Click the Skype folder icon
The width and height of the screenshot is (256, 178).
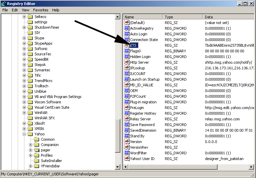30,38
